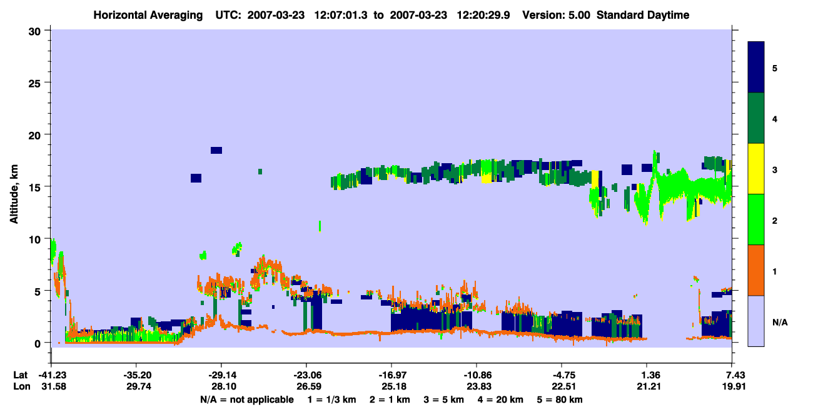This screenshot has height=417, width=813.
Task: Click the '20' altitude tick label
Action: [36, 135]
